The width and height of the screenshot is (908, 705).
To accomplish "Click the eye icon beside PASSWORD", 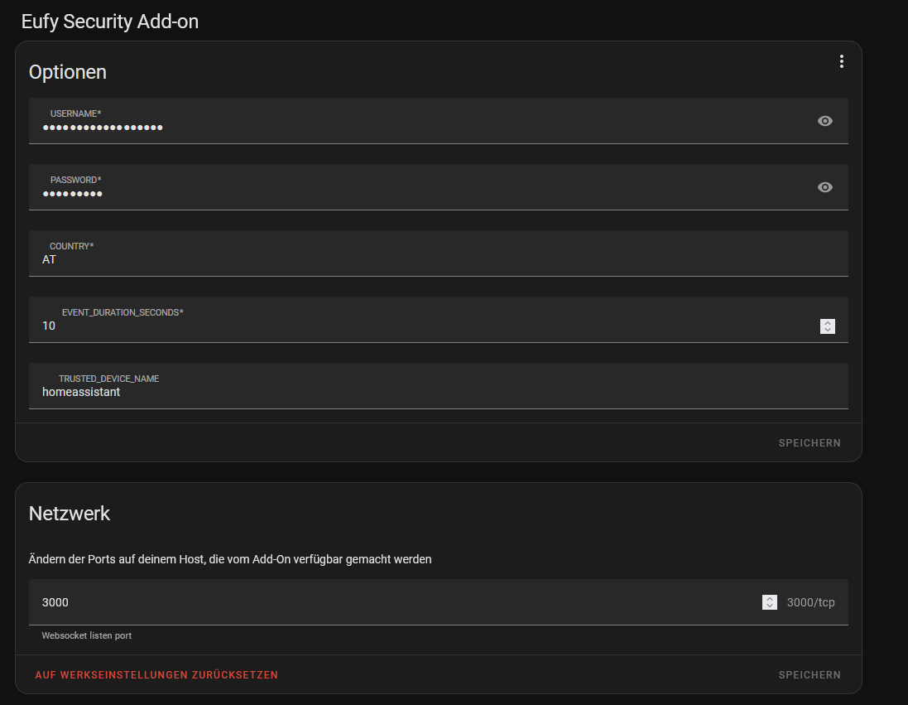I will pyautogui.click(x=824, y=187).
